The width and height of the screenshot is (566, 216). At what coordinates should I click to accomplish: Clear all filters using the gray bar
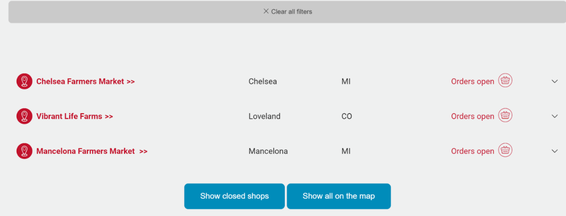[287, 12]
